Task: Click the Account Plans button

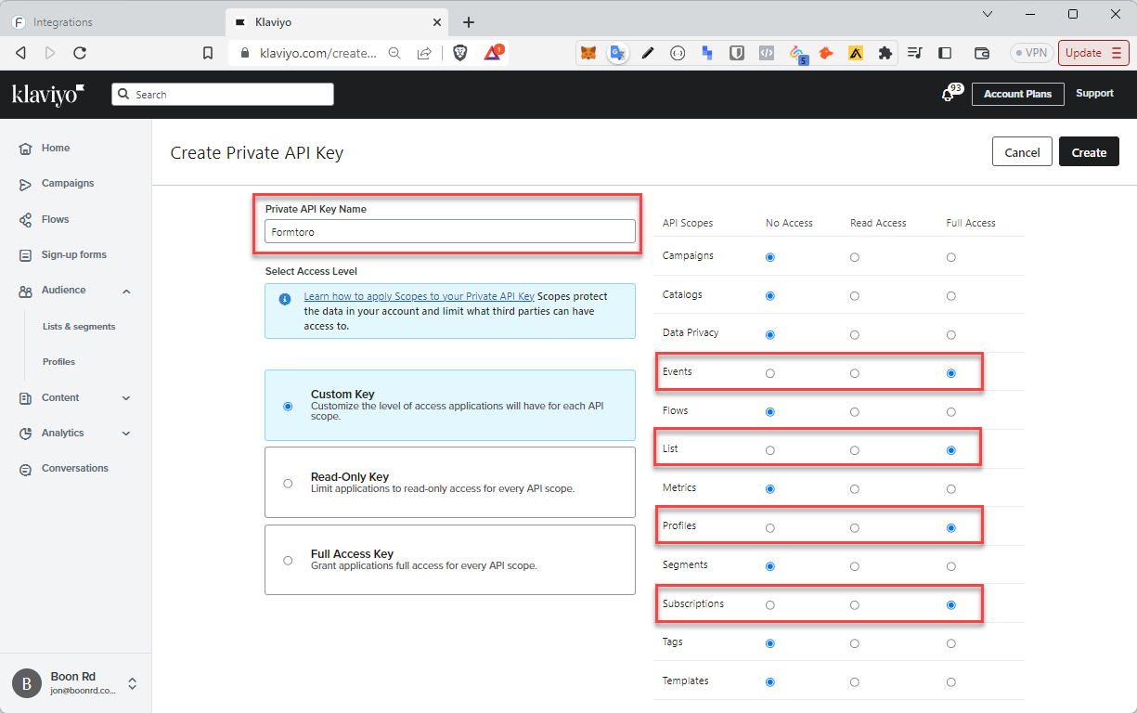Action: 1018,94
